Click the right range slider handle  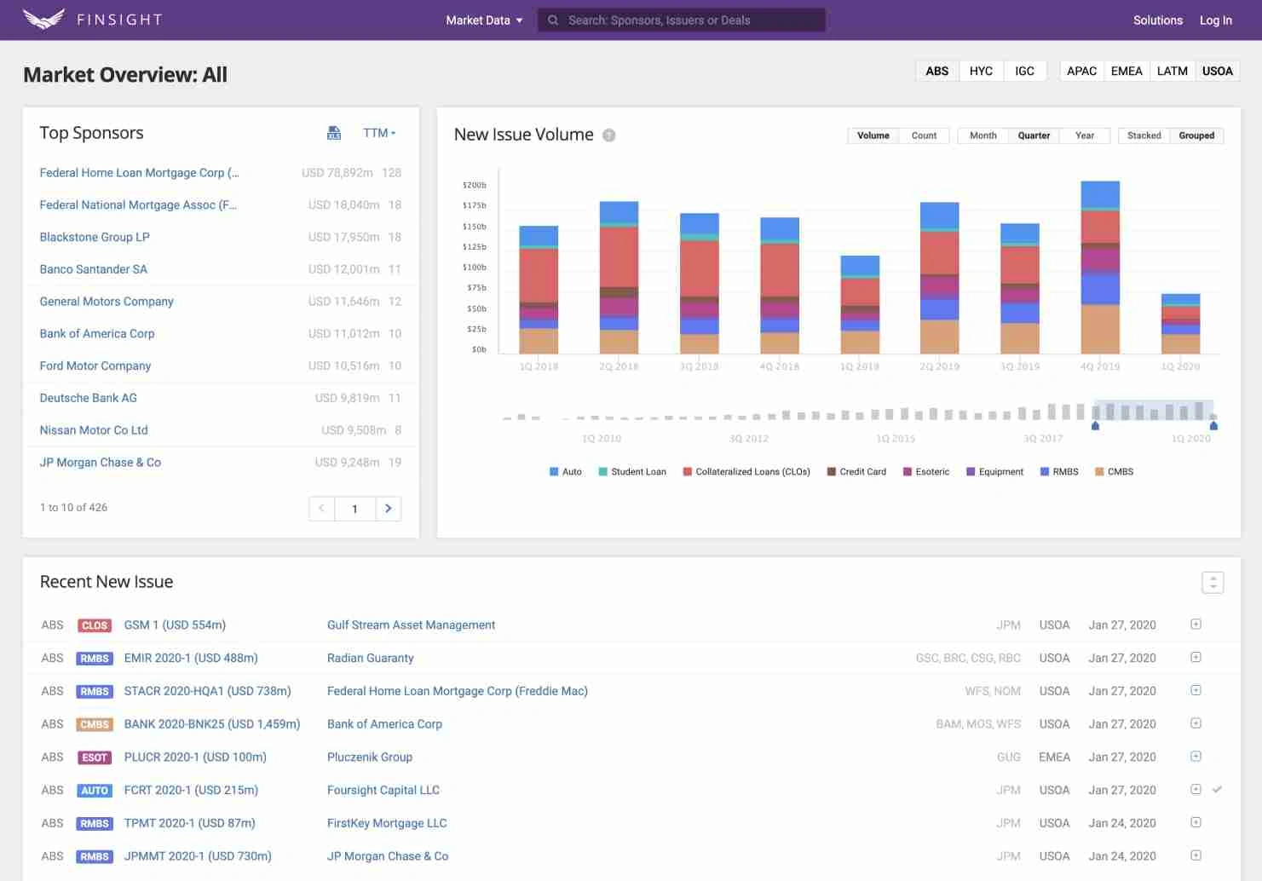1213,425
